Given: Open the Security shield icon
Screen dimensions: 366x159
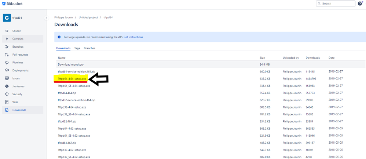Looking at the screenshot, I should [x=7, y=94].
